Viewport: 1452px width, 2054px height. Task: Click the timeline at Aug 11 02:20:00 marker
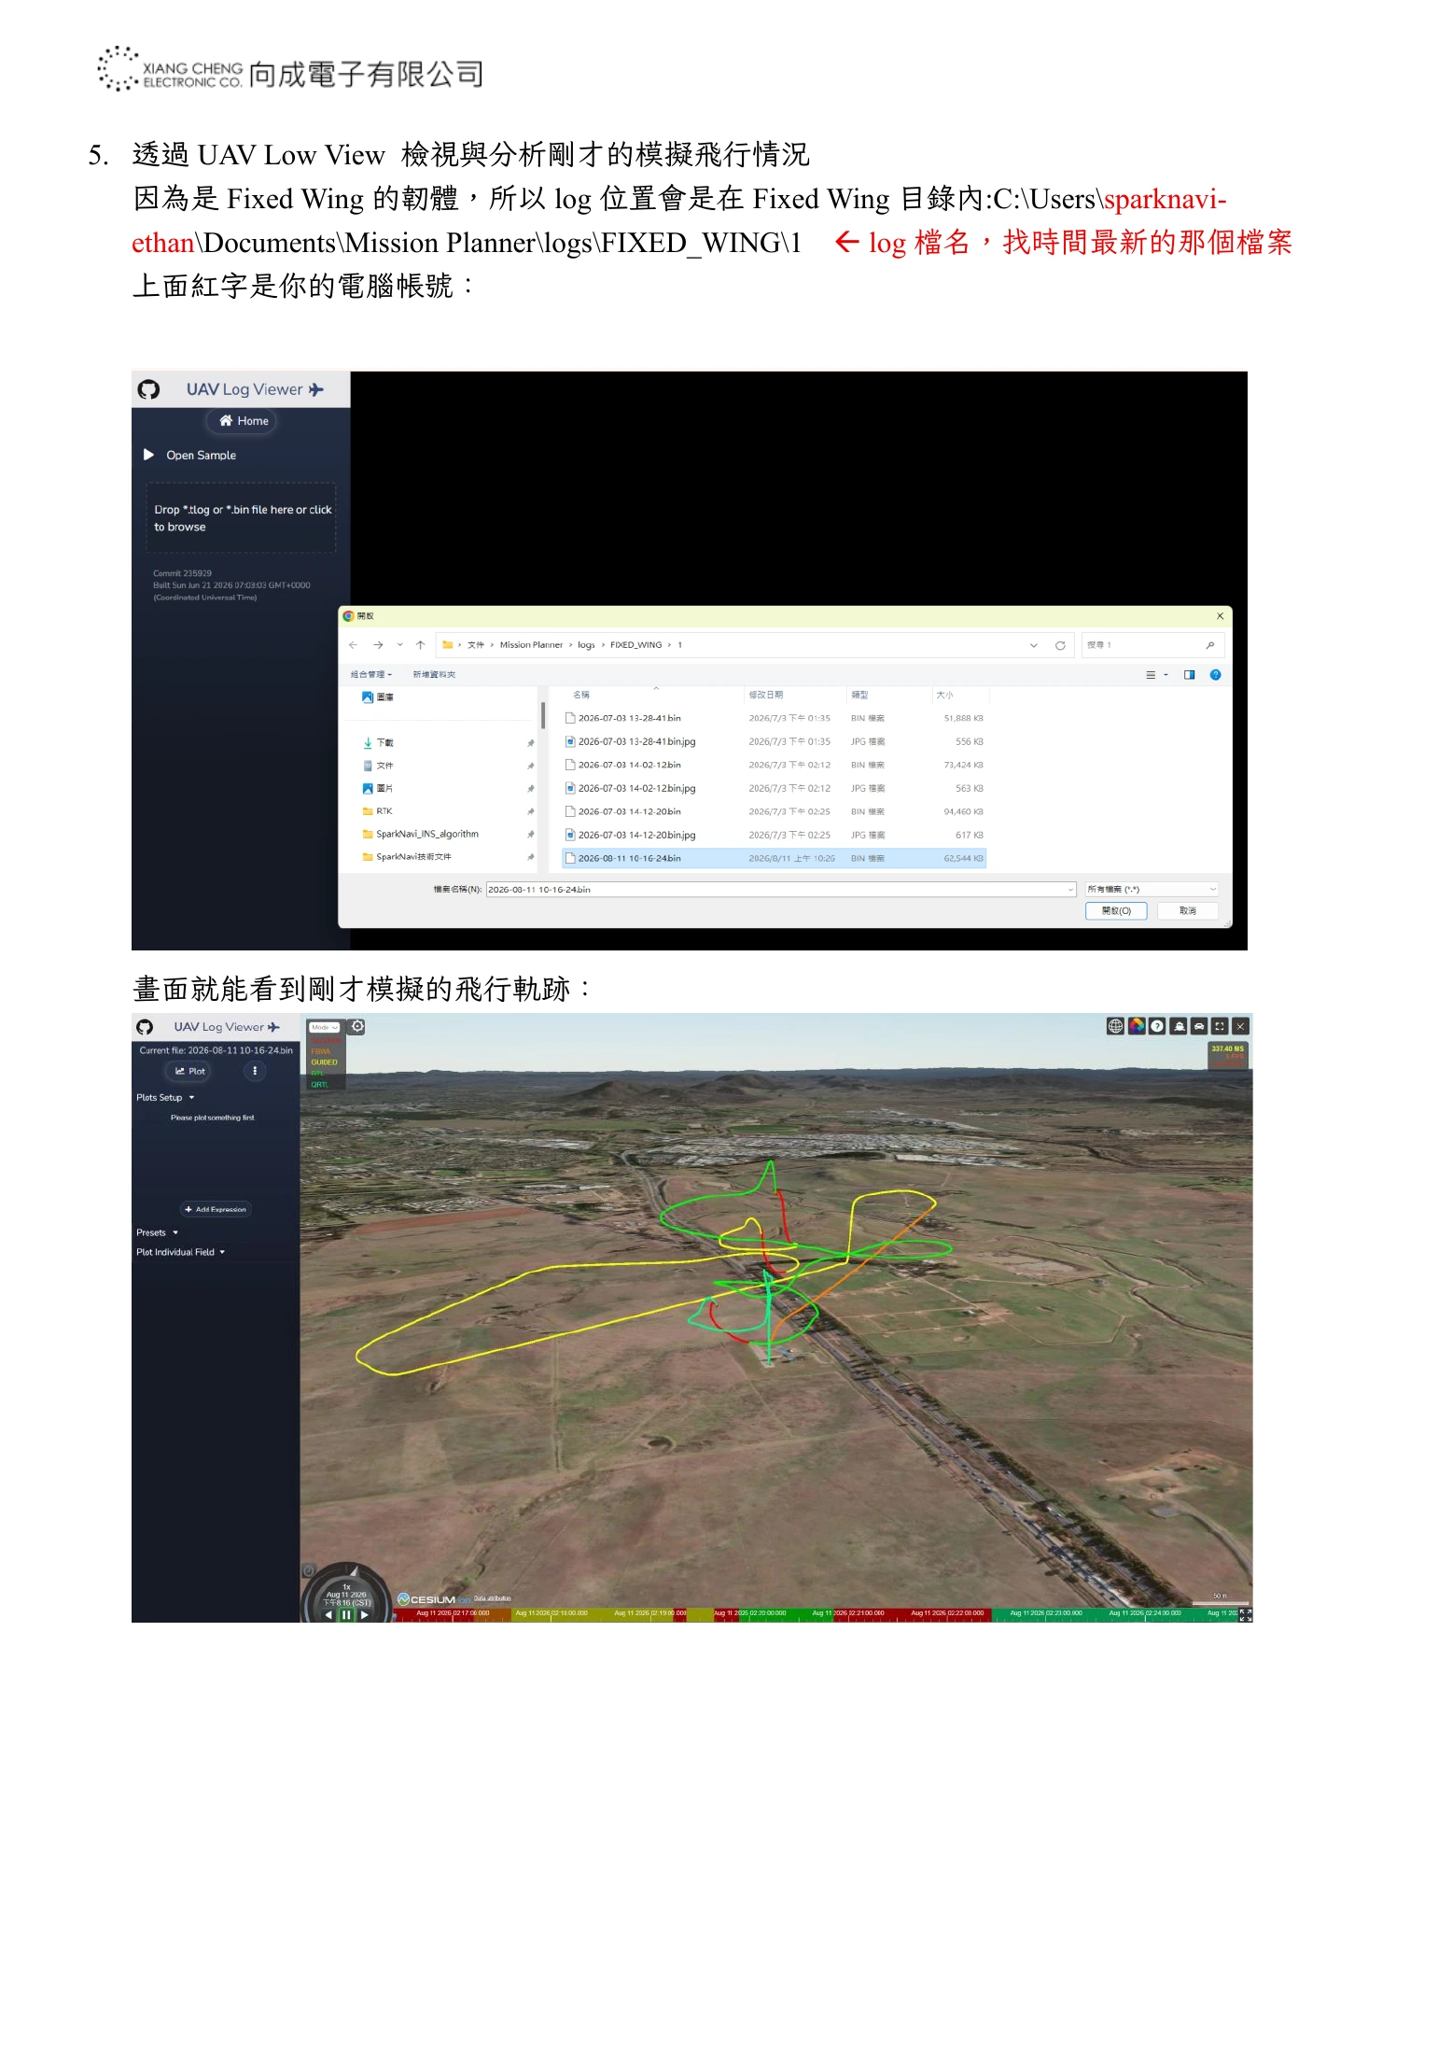pos(750,1612)
